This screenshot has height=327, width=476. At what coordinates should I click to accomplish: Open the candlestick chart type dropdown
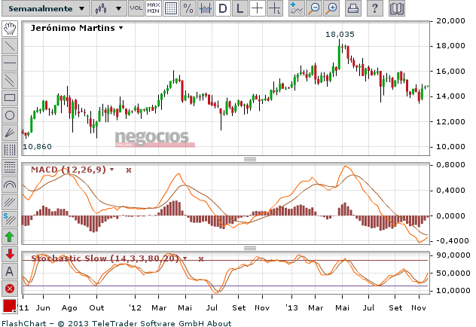click(x=109, y=8)
